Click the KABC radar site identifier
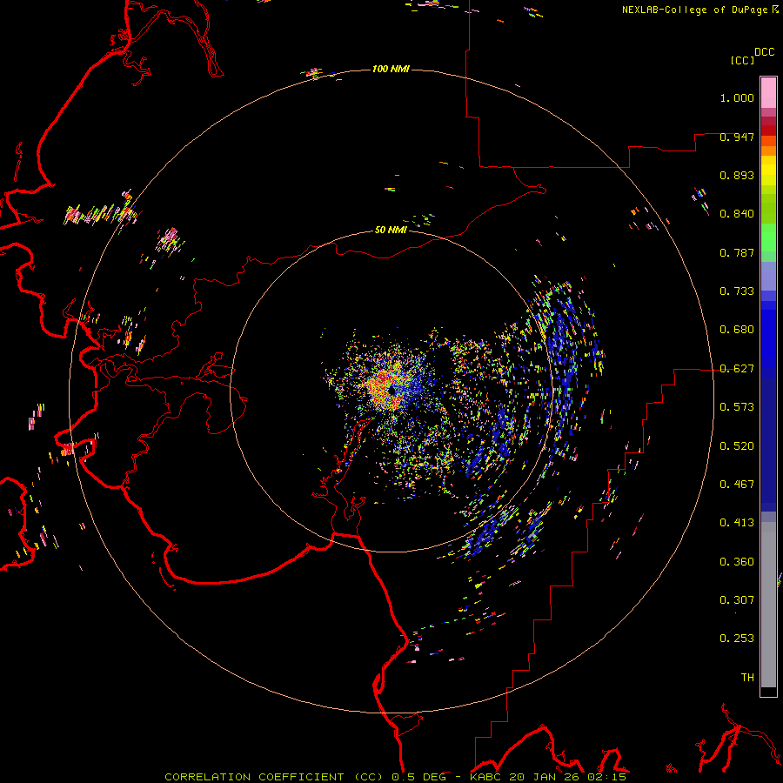This screenshot has width=783, height=783. [486, 777]
